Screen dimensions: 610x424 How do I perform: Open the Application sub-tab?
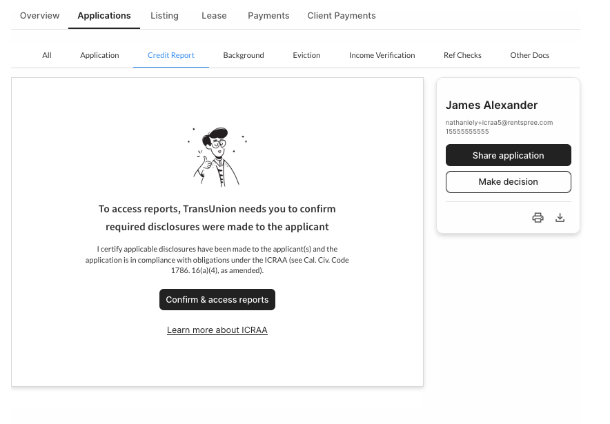click(x=99, y=55)
